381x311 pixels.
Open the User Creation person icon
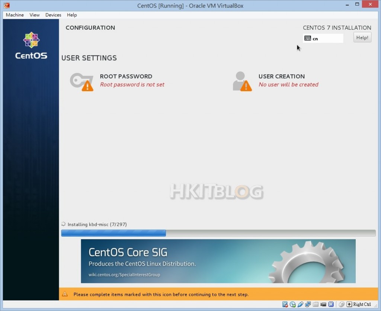point(242,81)
